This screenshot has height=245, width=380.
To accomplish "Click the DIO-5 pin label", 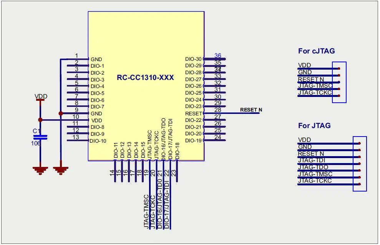I will click(x=98, y=93).
